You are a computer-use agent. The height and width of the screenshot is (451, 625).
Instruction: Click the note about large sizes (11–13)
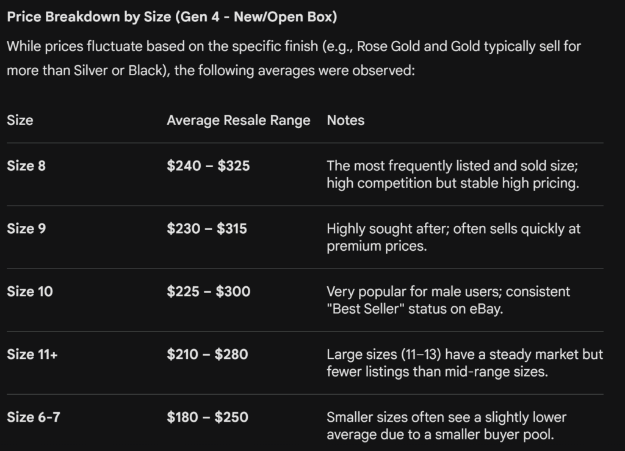(464, 363)
